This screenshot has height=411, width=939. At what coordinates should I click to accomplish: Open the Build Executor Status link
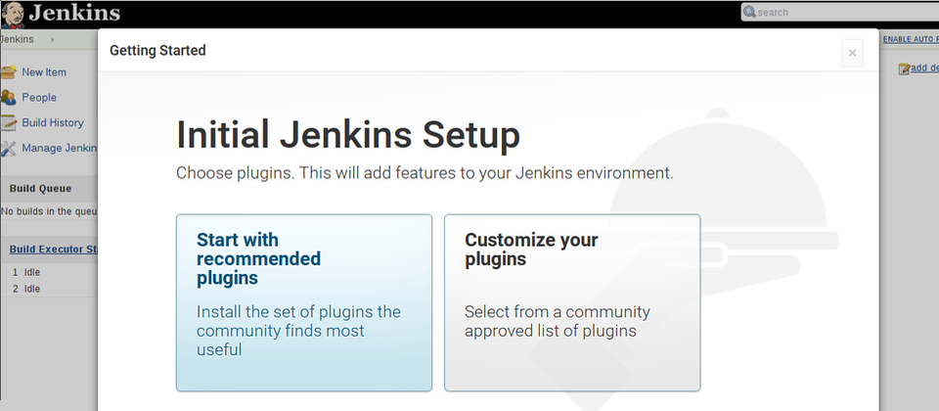coord(54,250)
